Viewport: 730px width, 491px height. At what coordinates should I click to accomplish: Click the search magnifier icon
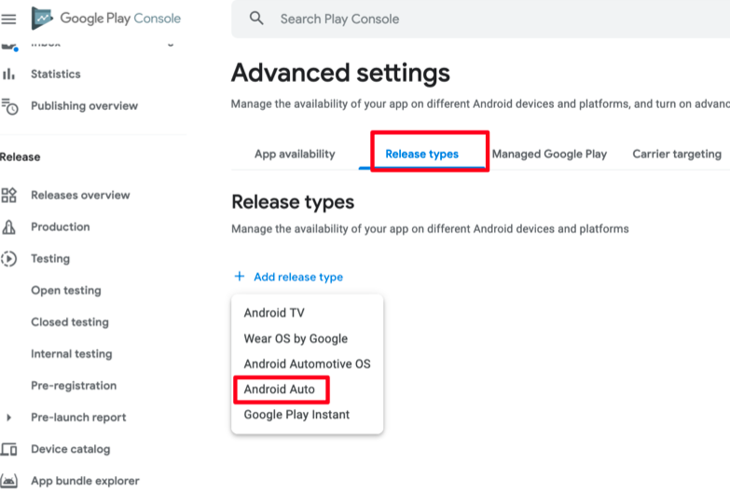click(256, 19)
